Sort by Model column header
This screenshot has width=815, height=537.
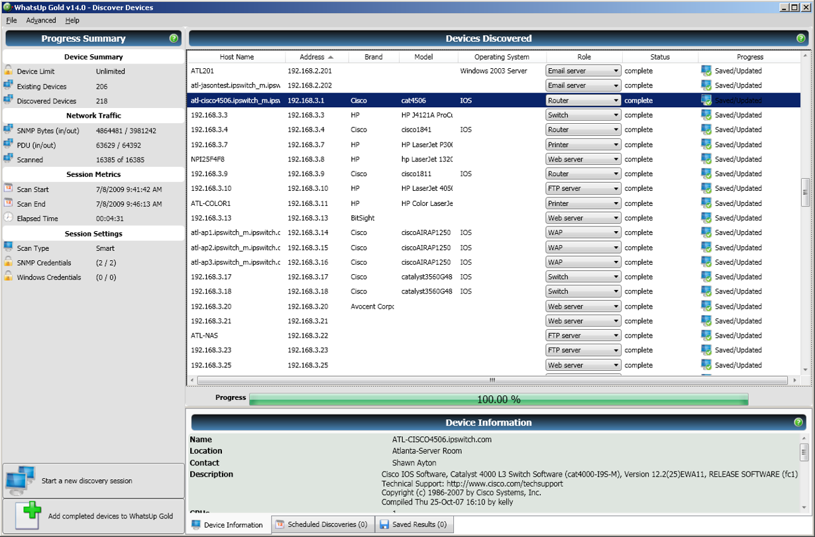tap(423, 57)
